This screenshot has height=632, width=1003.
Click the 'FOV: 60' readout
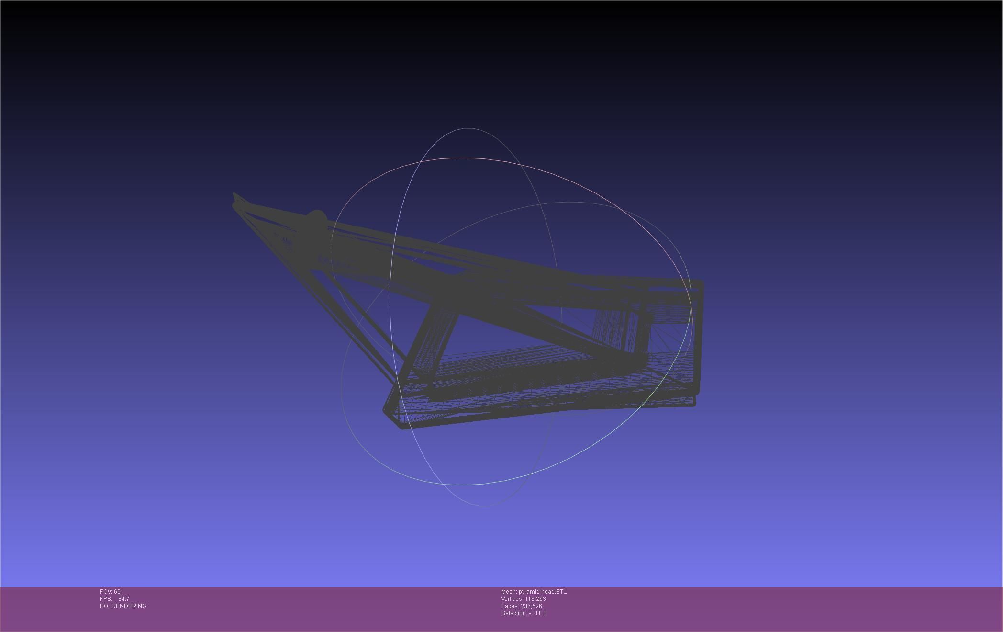pos(110,592)
